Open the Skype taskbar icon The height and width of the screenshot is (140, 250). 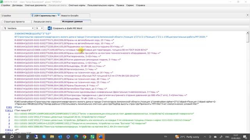pyautogui.click(x=44, y=136)
